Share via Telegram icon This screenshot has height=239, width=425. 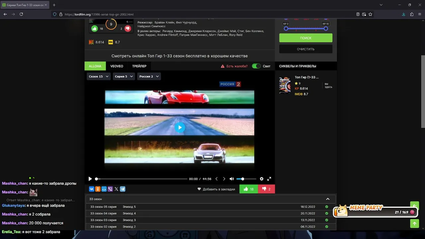point(123,189)
